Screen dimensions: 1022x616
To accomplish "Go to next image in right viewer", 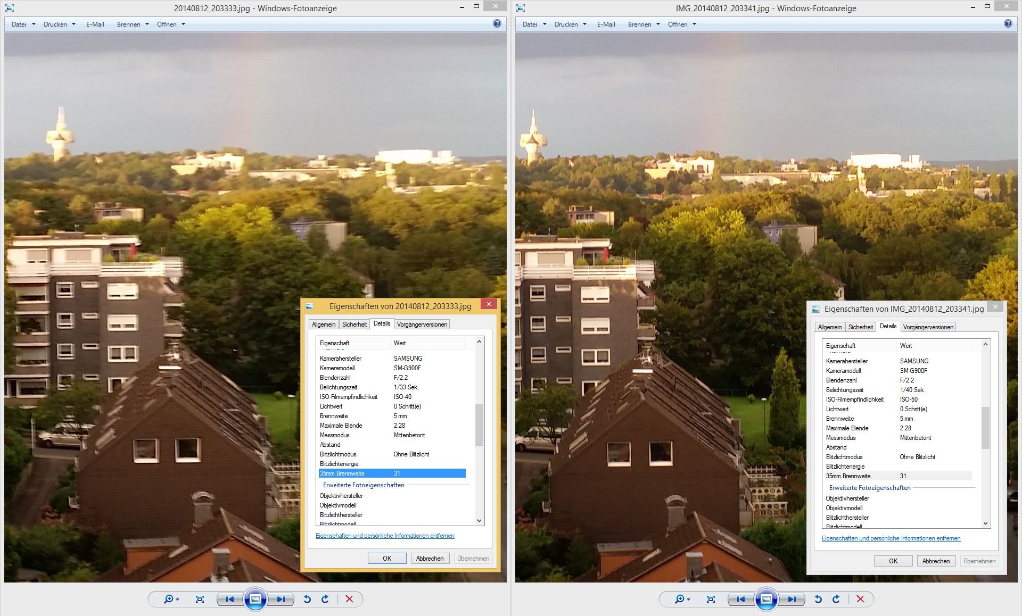I will click(792, 599).
